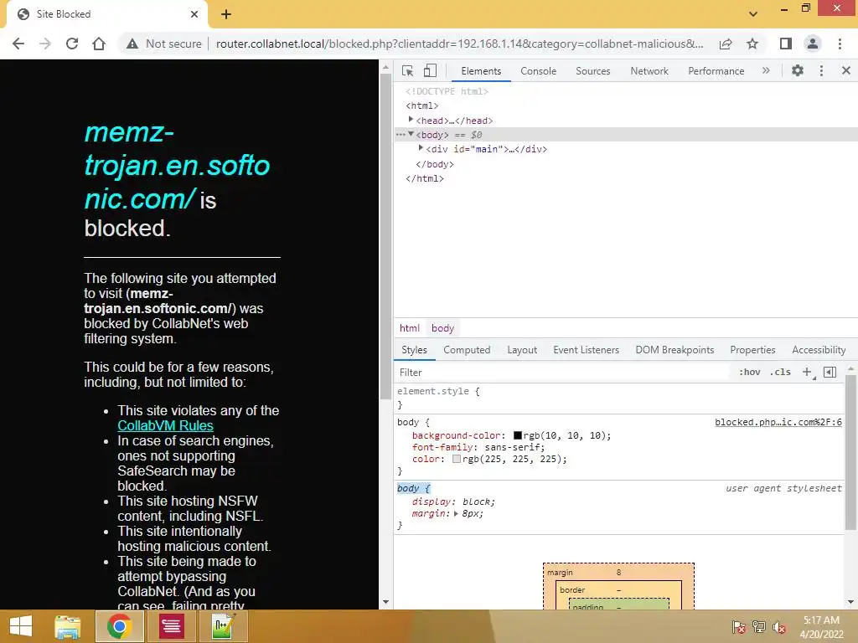Open the CollabVM Rules link
Screen dimensions: 858x643
(165, 425)
